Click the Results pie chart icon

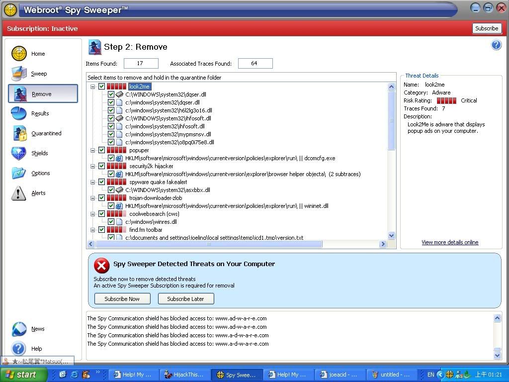click(x=19, y=113)
